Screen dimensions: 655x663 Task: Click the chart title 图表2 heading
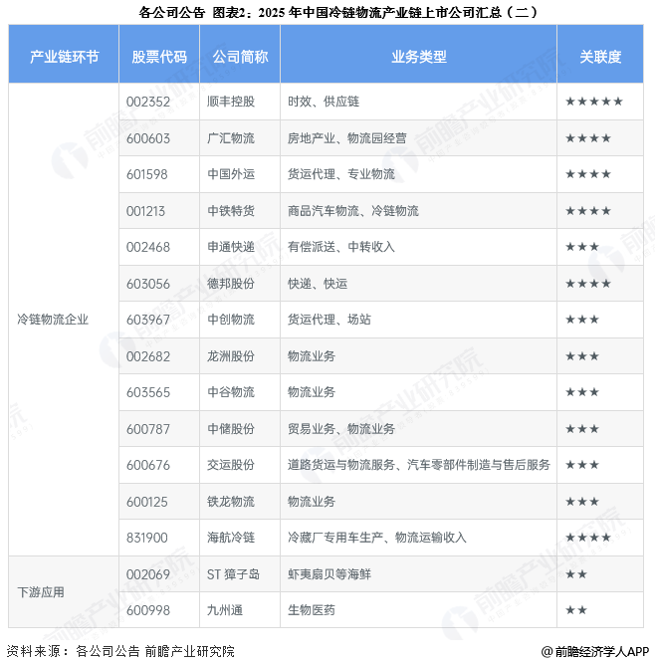(x=337, y=12)
